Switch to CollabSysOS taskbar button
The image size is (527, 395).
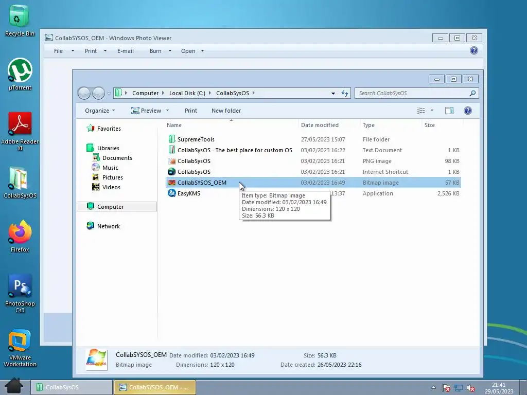coord(72,387)
